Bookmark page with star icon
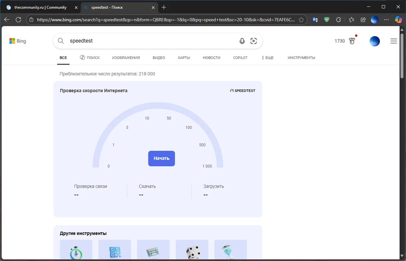 click(x=301, y=20)
